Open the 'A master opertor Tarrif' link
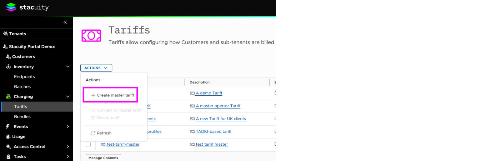 [218, 106]
